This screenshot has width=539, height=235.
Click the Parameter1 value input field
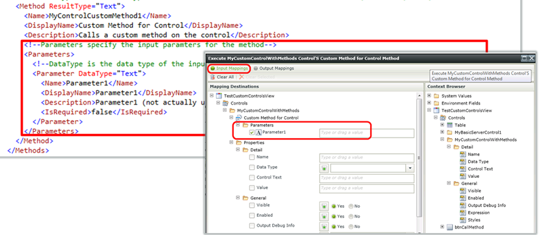click(x=367, y=133)
